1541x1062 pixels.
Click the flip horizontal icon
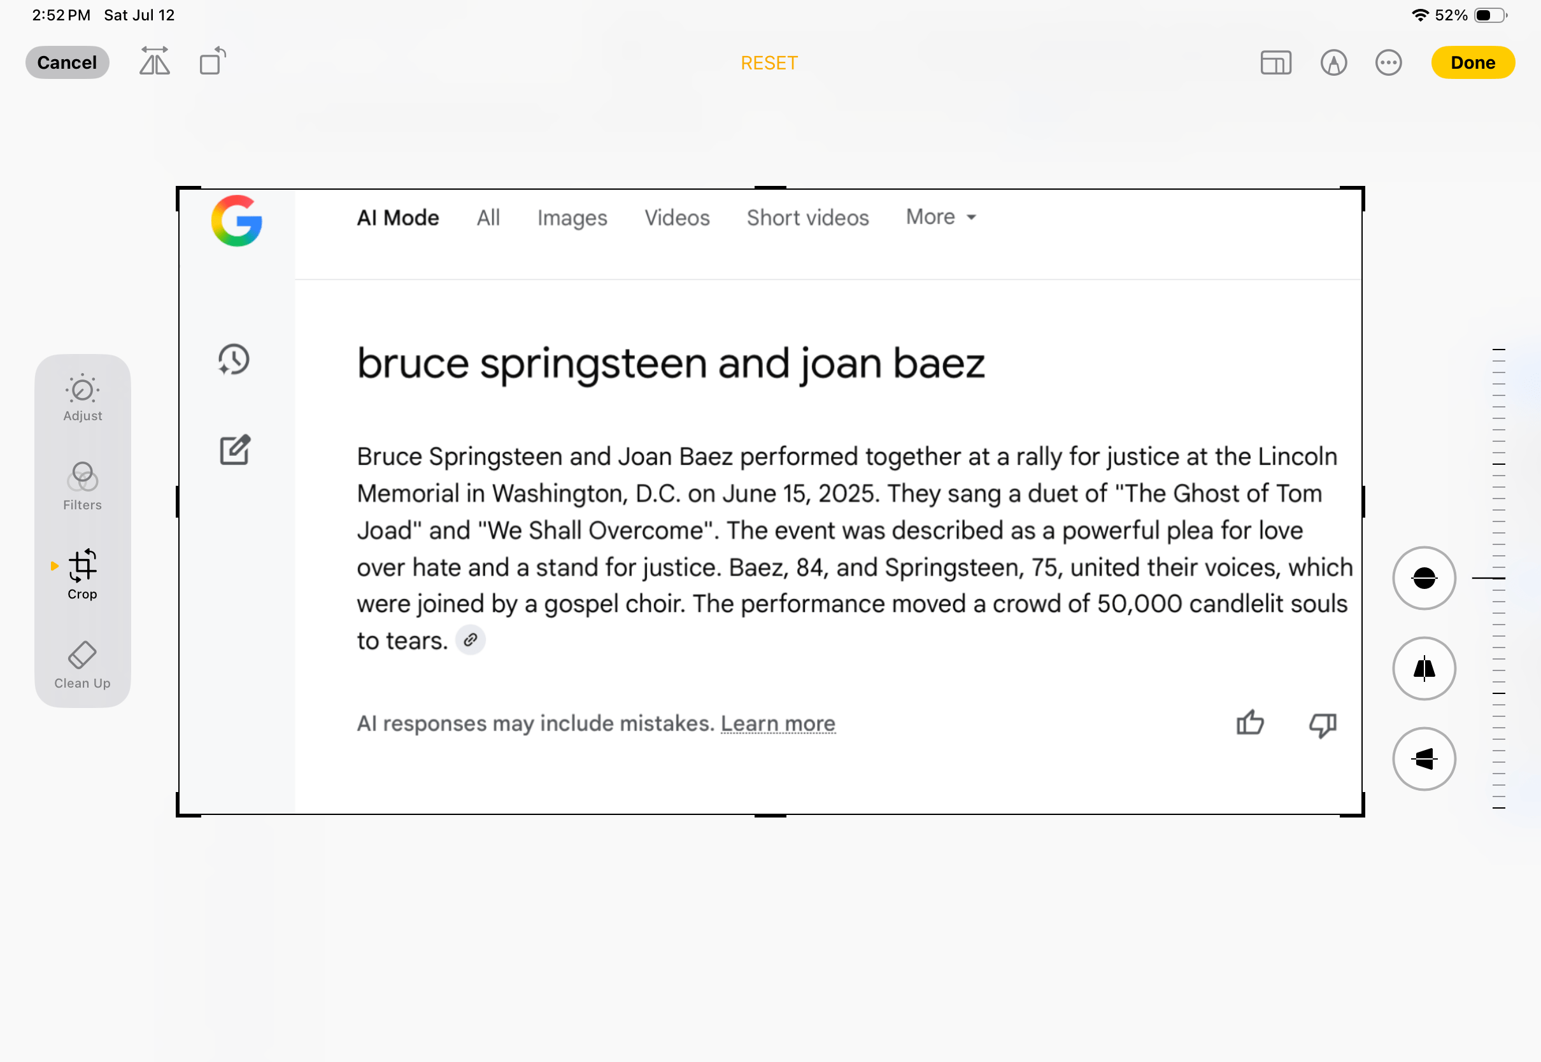click(154, 62)
